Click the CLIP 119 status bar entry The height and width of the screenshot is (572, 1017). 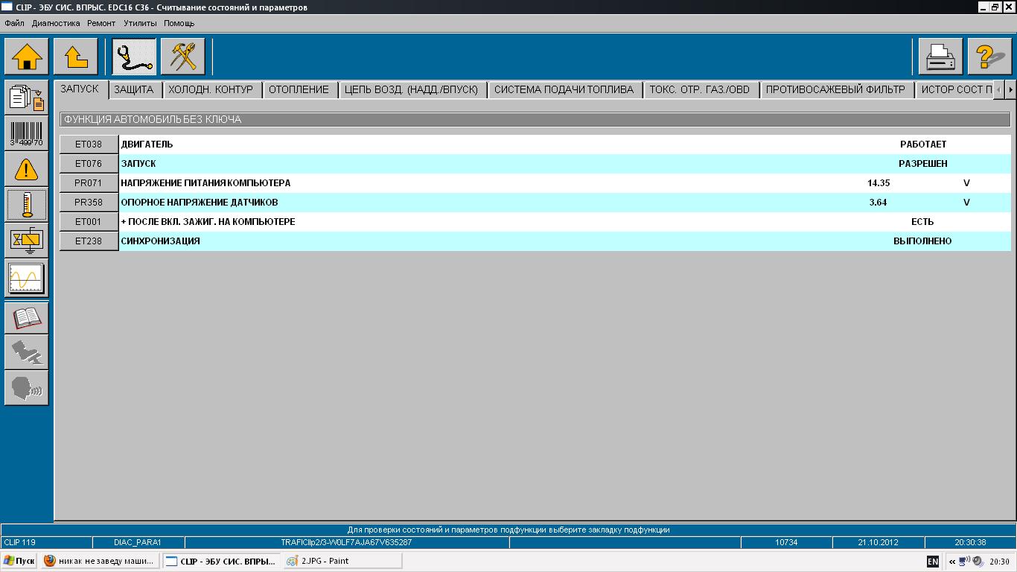point(46,542)
